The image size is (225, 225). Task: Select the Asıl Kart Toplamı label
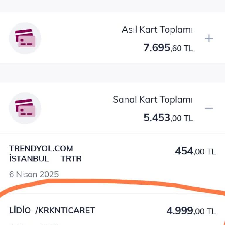(157, 30)
